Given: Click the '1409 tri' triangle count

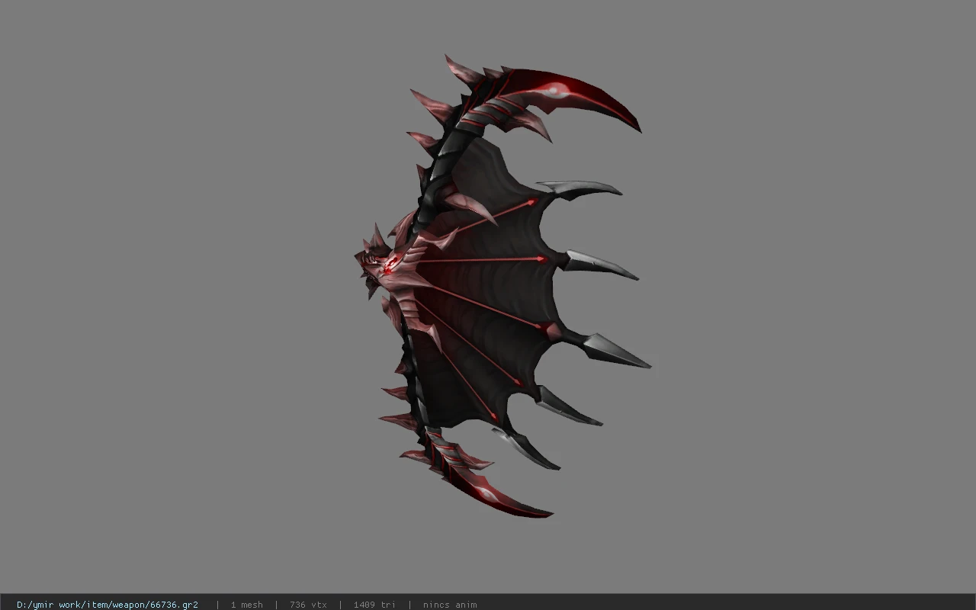Looking at the screenshot, I should pos(374,605).
